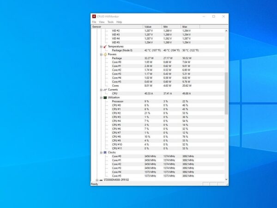Click the Powers category icon

[x=105, y=54]
